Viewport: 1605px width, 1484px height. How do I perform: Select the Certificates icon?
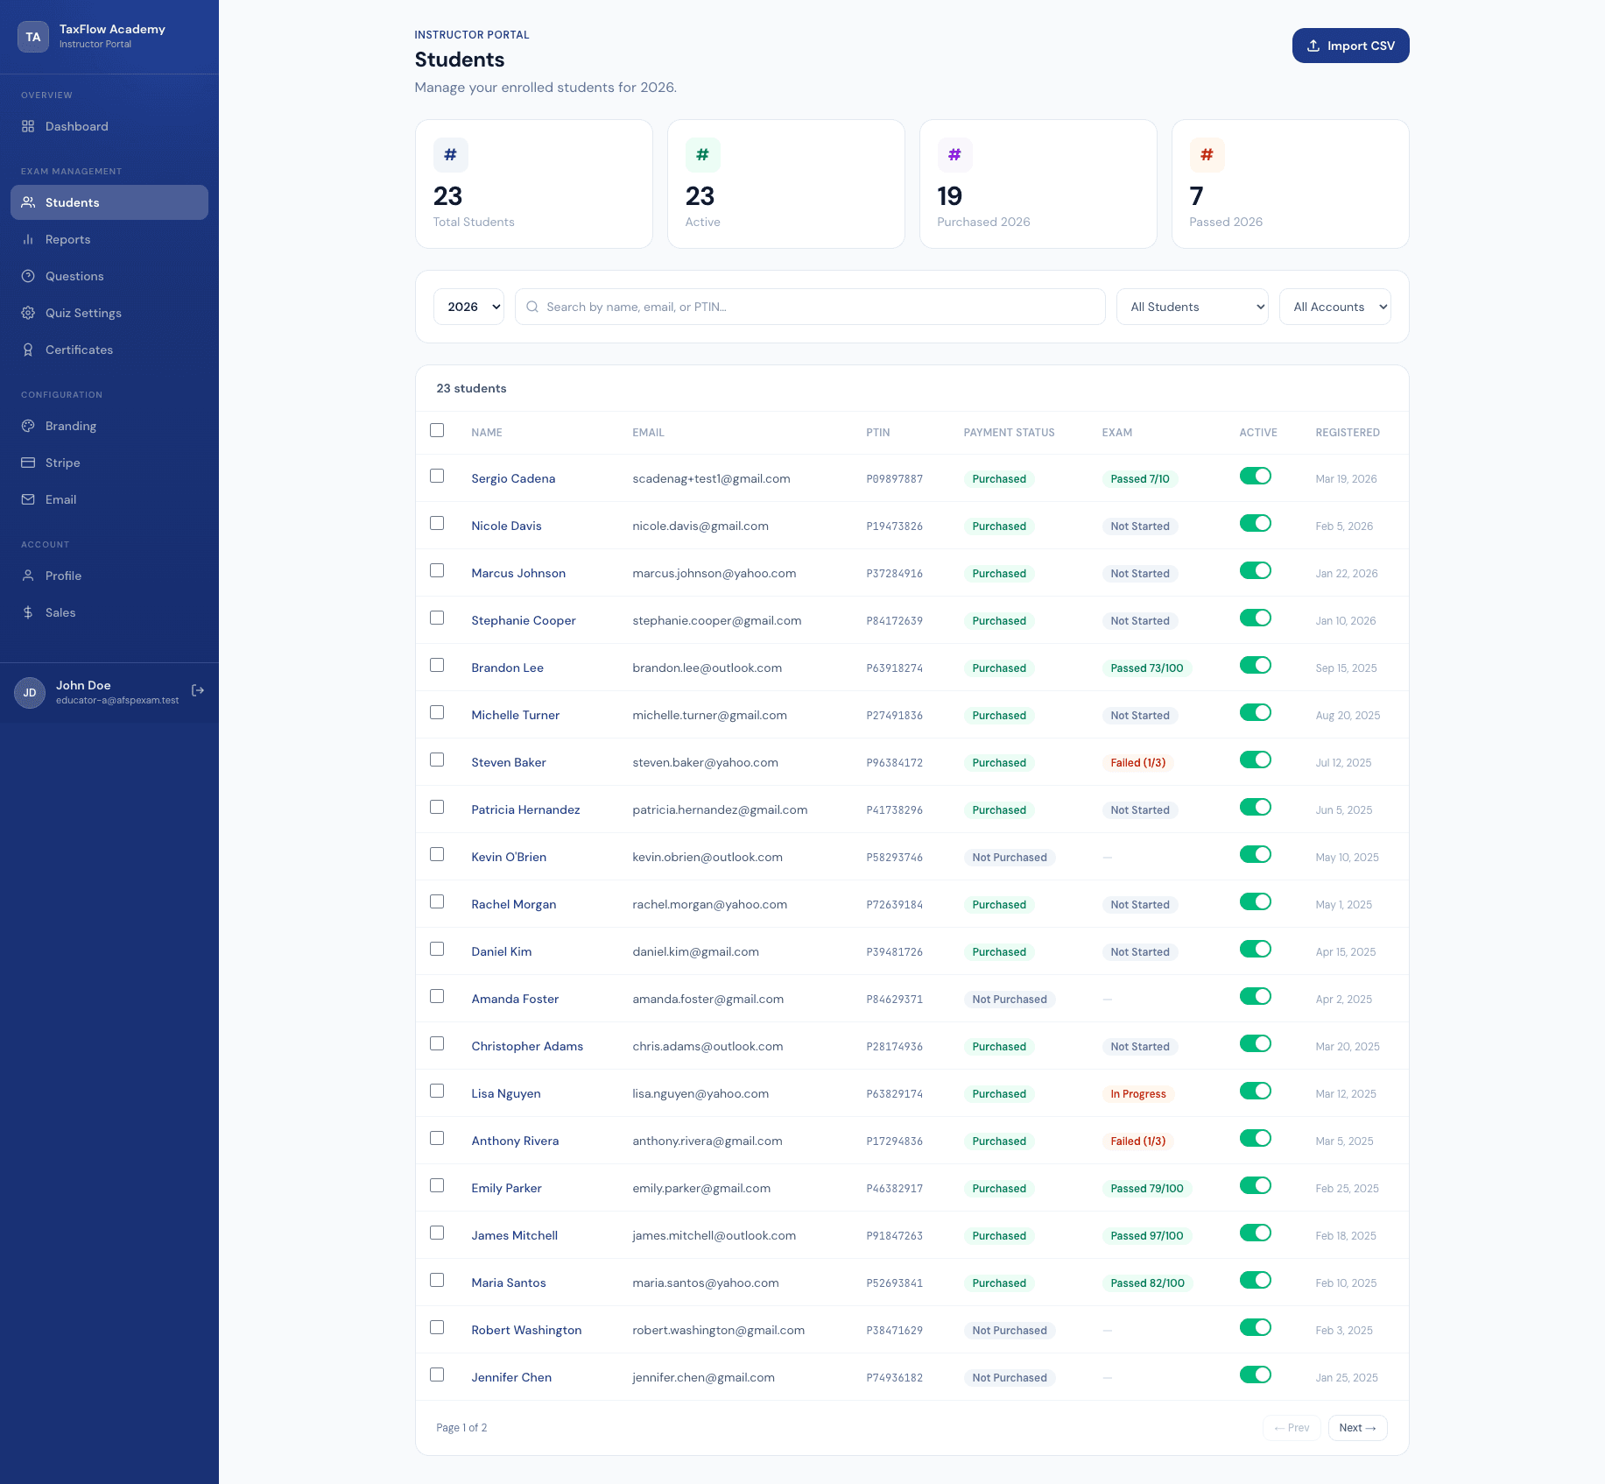click(28, 350)
